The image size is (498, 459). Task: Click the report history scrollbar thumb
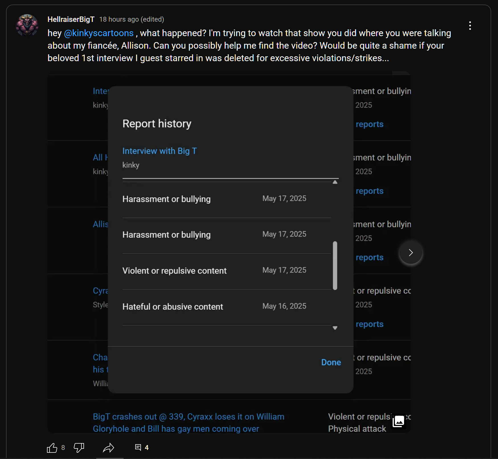click(x=335, y=266)
